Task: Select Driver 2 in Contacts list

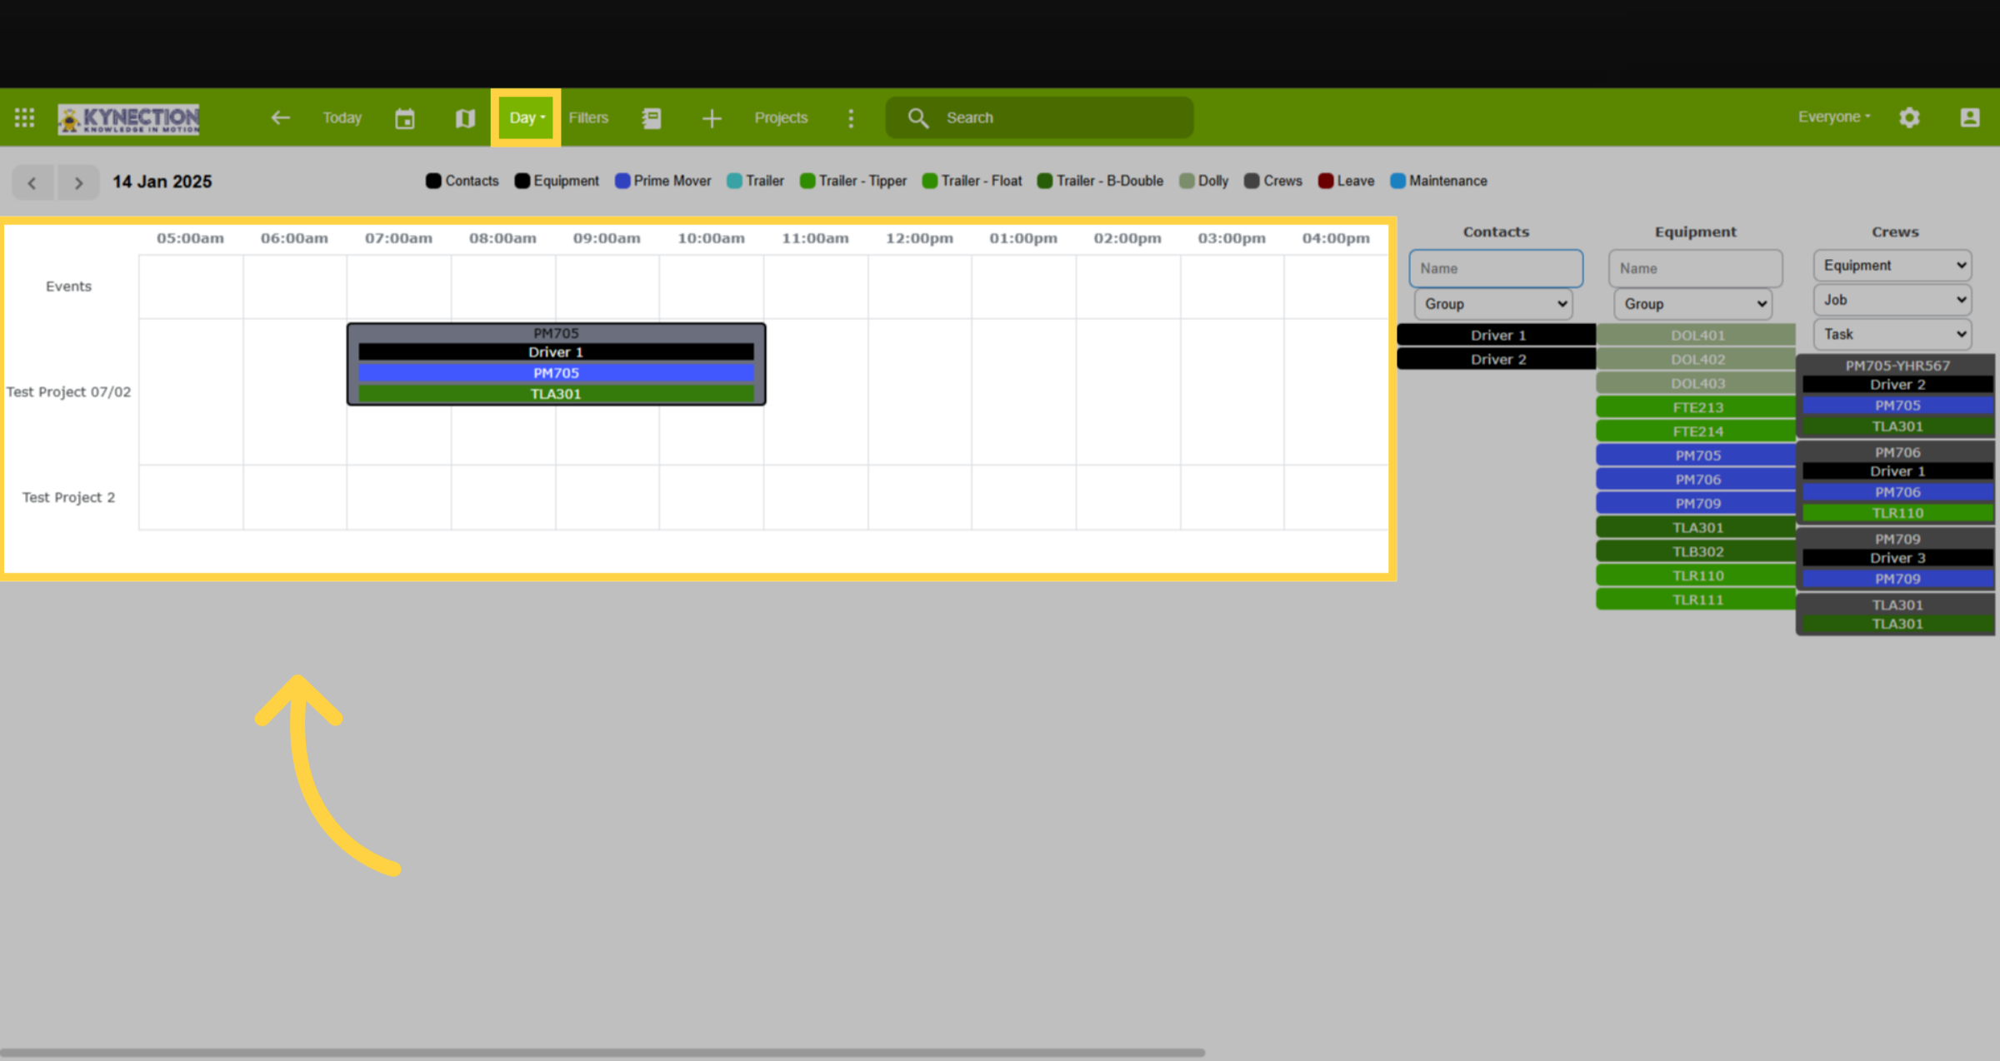Action: [x=1497, y=359]
